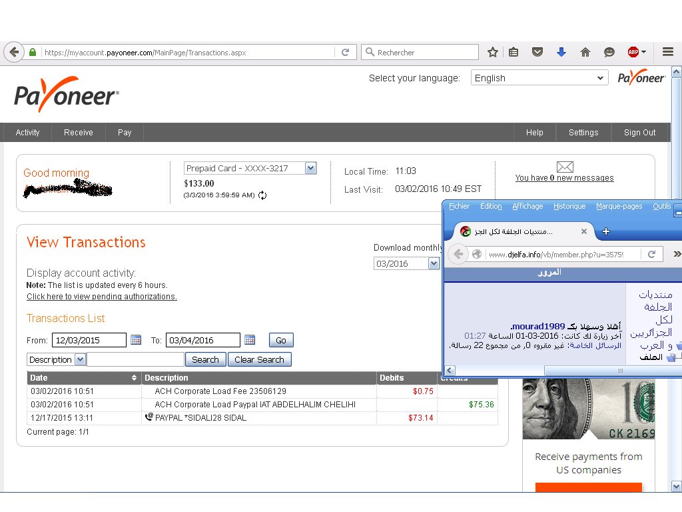Click the Search button

pos(205,359)
